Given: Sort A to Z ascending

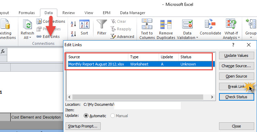Looking at the screenshot, I should (x=73, y=24).
